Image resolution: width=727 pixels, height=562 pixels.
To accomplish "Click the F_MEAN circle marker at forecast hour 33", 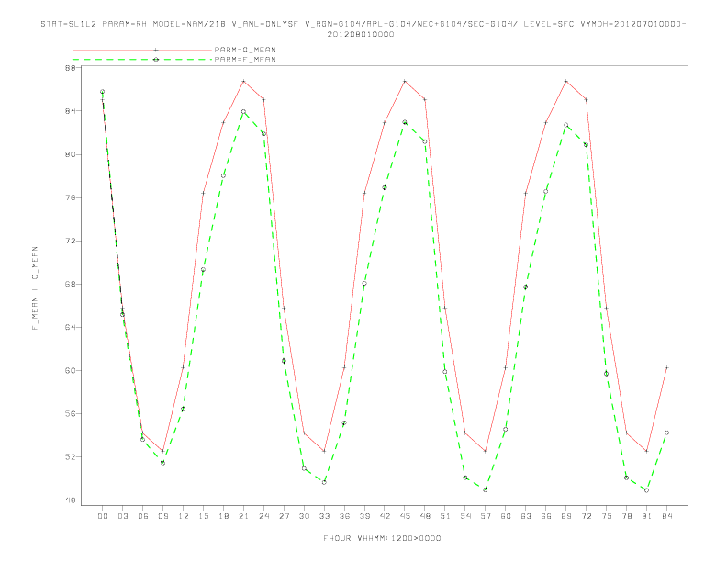I will pos(324,482).
